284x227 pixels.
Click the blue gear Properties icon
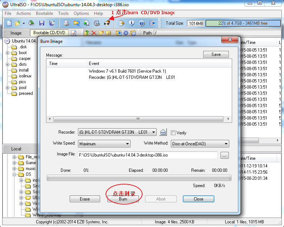coord(126,33)
